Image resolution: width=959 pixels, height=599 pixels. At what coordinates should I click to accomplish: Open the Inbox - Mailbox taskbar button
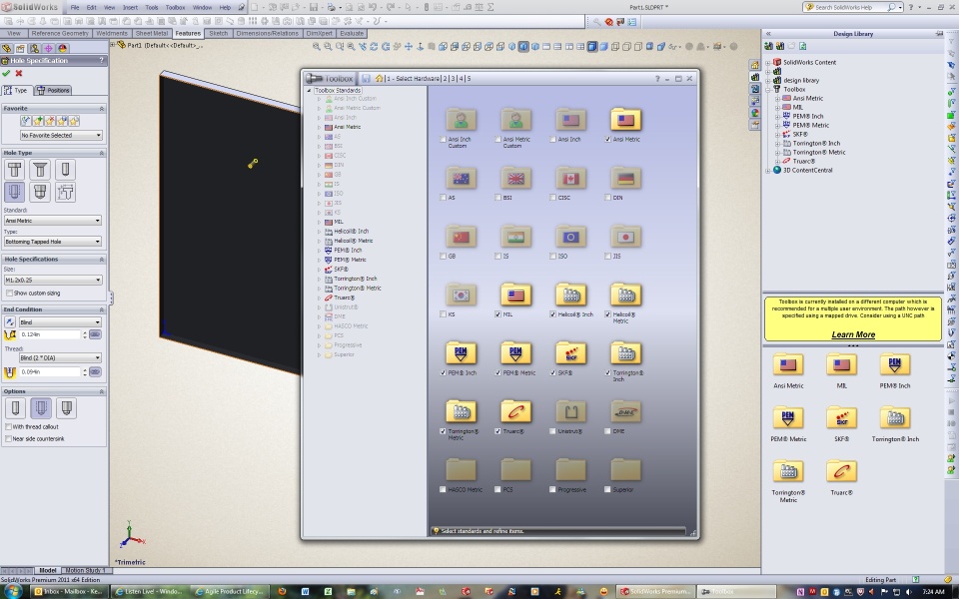(69, 592)
